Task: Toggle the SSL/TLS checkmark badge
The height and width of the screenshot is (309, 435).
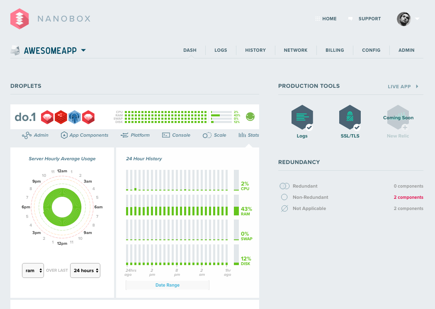Action: click(357, 127)
